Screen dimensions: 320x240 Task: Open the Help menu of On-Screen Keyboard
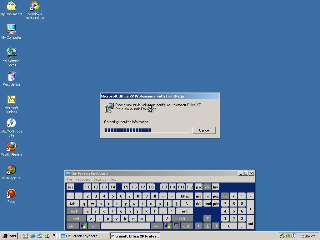(x=113, y=179)
